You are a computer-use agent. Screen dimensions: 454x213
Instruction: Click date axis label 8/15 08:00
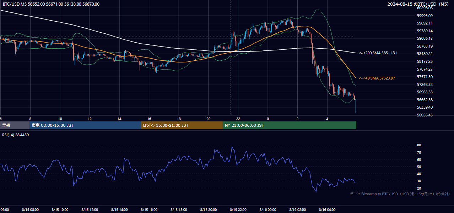coord(30,210)
